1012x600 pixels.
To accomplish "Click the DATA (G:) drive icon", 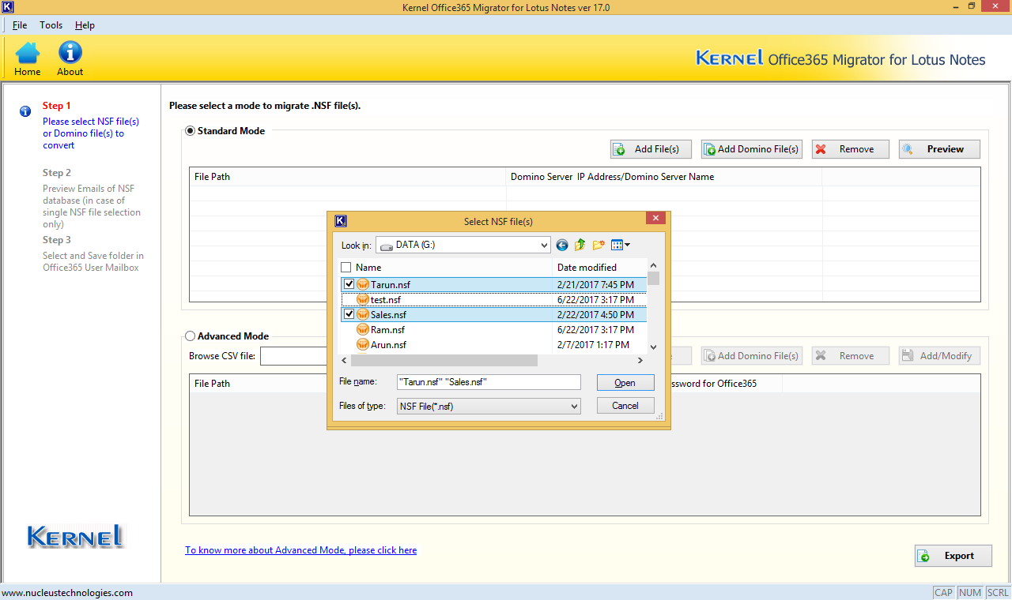I will 386,246.
